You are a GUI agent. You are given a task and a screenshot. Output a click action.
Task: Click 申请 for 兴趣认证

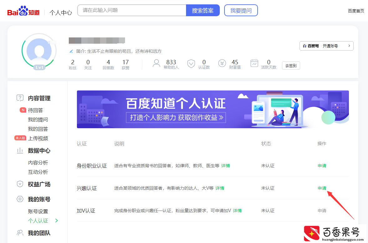coord(322,188)
